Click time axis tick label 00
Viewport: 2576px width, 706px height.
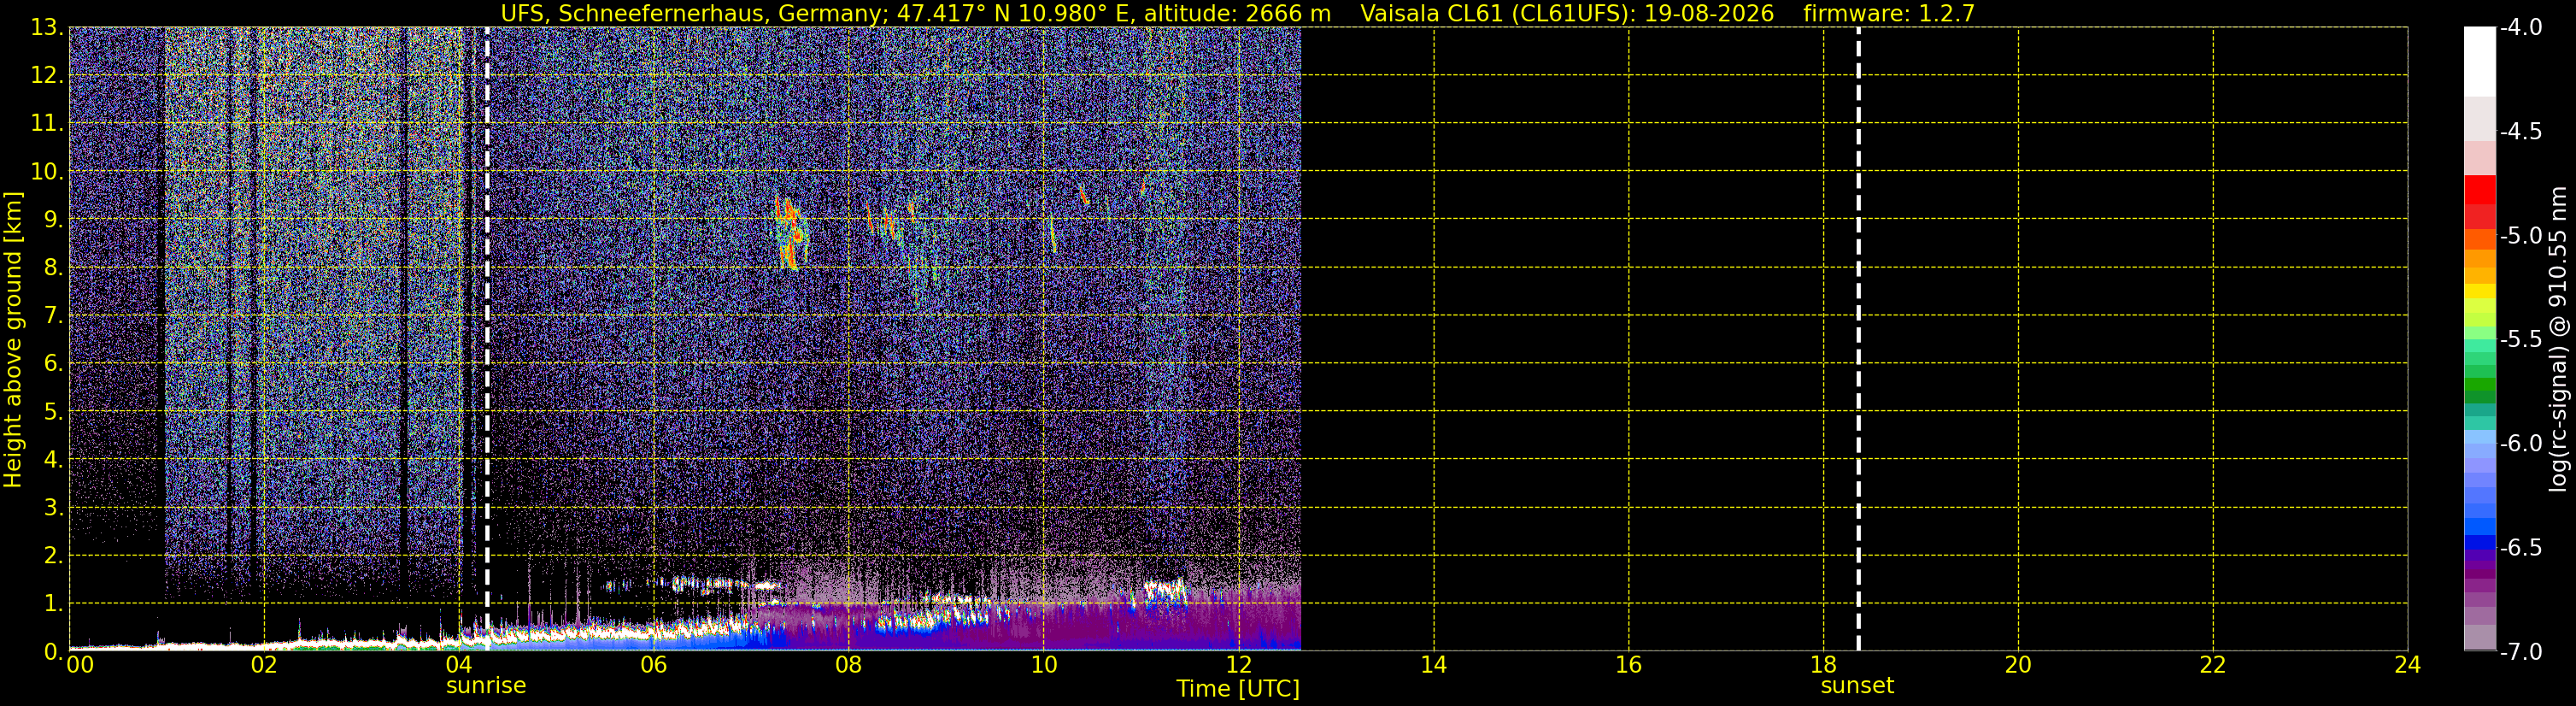(79, 665)
